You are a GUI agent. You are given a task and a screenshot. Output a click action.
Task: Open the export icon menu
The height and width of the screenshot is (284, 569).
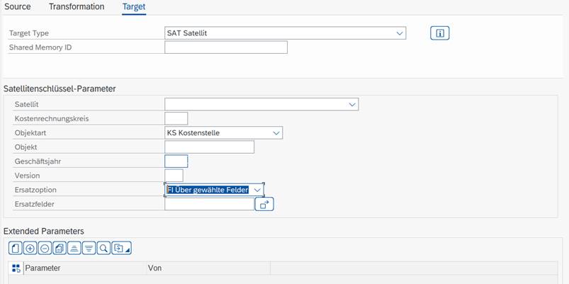122,249
